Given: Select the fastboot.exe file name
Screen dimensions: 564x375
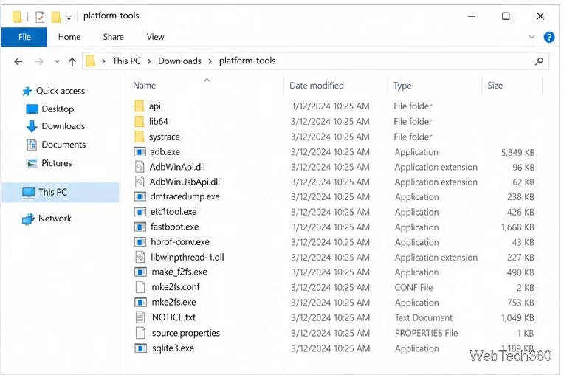Looking at the screenshot, I should click(x=175, y=227).
